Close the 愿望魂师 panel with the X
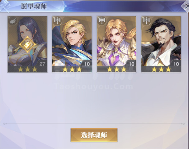This screenshot has width=189, height=149. (186, 6)
